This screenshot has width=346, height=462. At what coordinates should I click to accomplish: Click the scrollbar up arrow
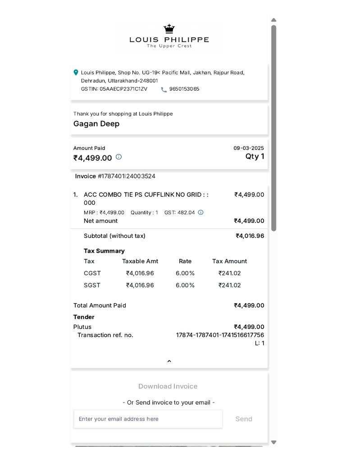tap(273, 20)
